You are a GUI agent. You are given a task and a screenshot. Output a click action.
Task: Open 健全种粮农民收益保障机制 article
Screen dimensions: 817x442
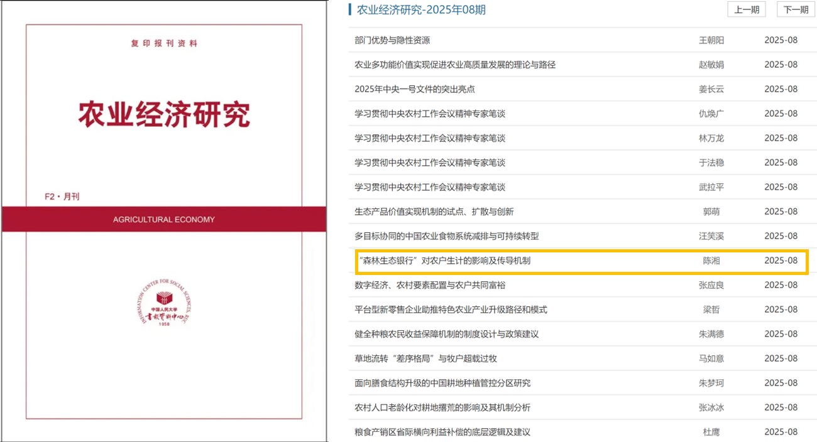click(x=446, y=334)
